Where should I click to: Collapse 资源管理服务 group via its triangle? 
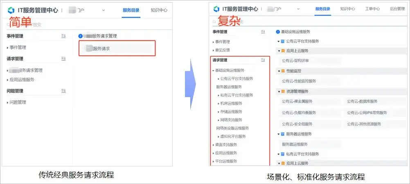[x=279, y=91]
